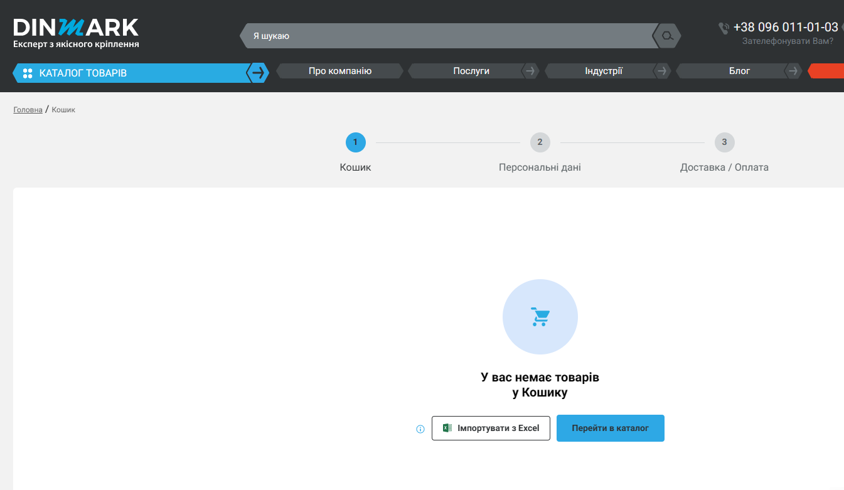Screen dimensions: 844x490
Task: Go to Головна breadcrumb link
Action: coord(28,110)
